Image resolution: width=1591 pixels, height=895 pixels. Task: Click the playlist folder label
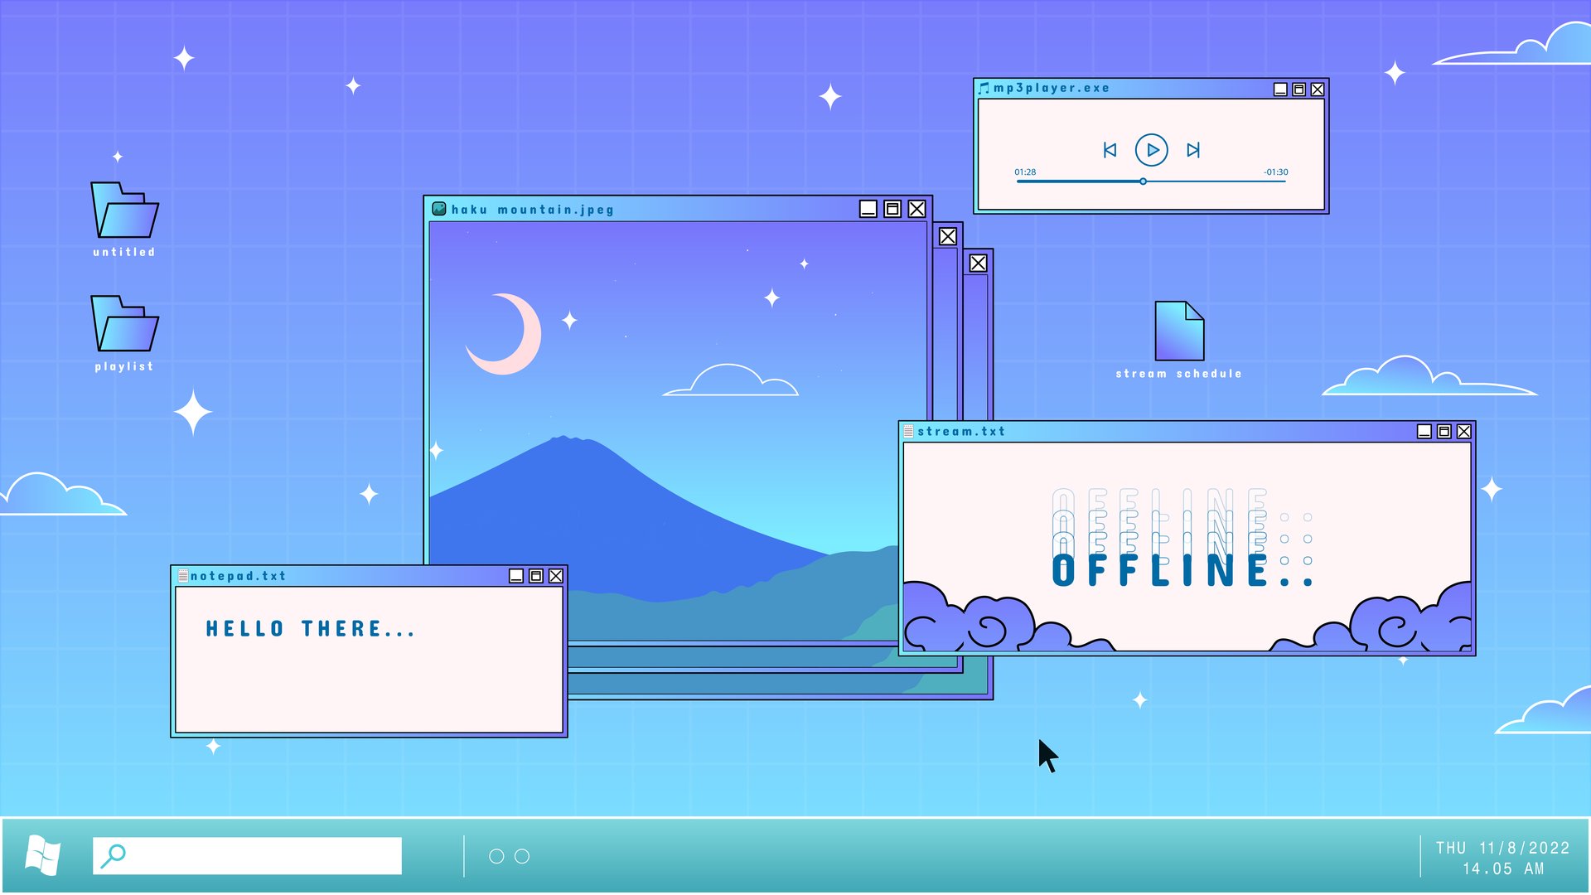click(x=124, y=366)
